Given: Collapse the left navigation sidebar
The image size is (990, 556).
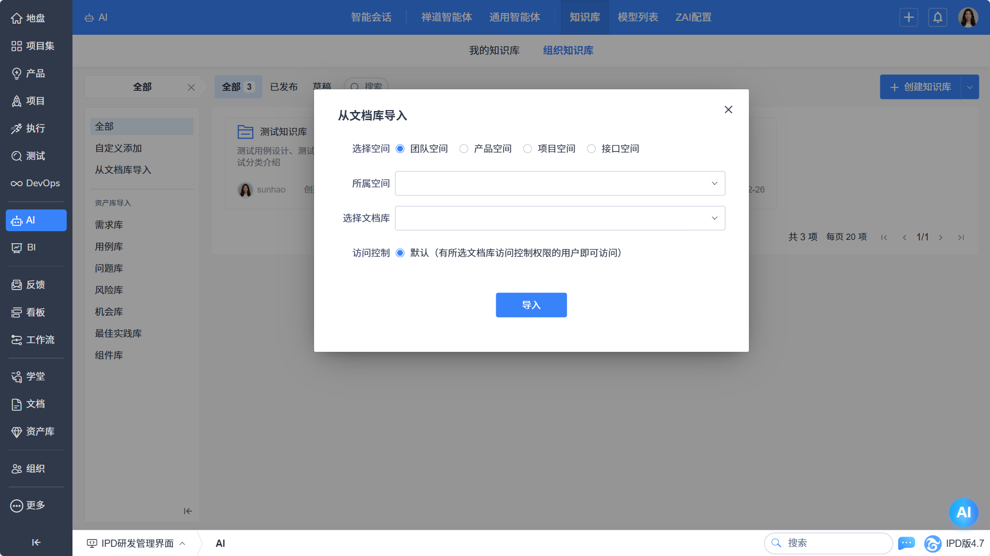Looking at the screenshot, I should click(x=36, y=542).
